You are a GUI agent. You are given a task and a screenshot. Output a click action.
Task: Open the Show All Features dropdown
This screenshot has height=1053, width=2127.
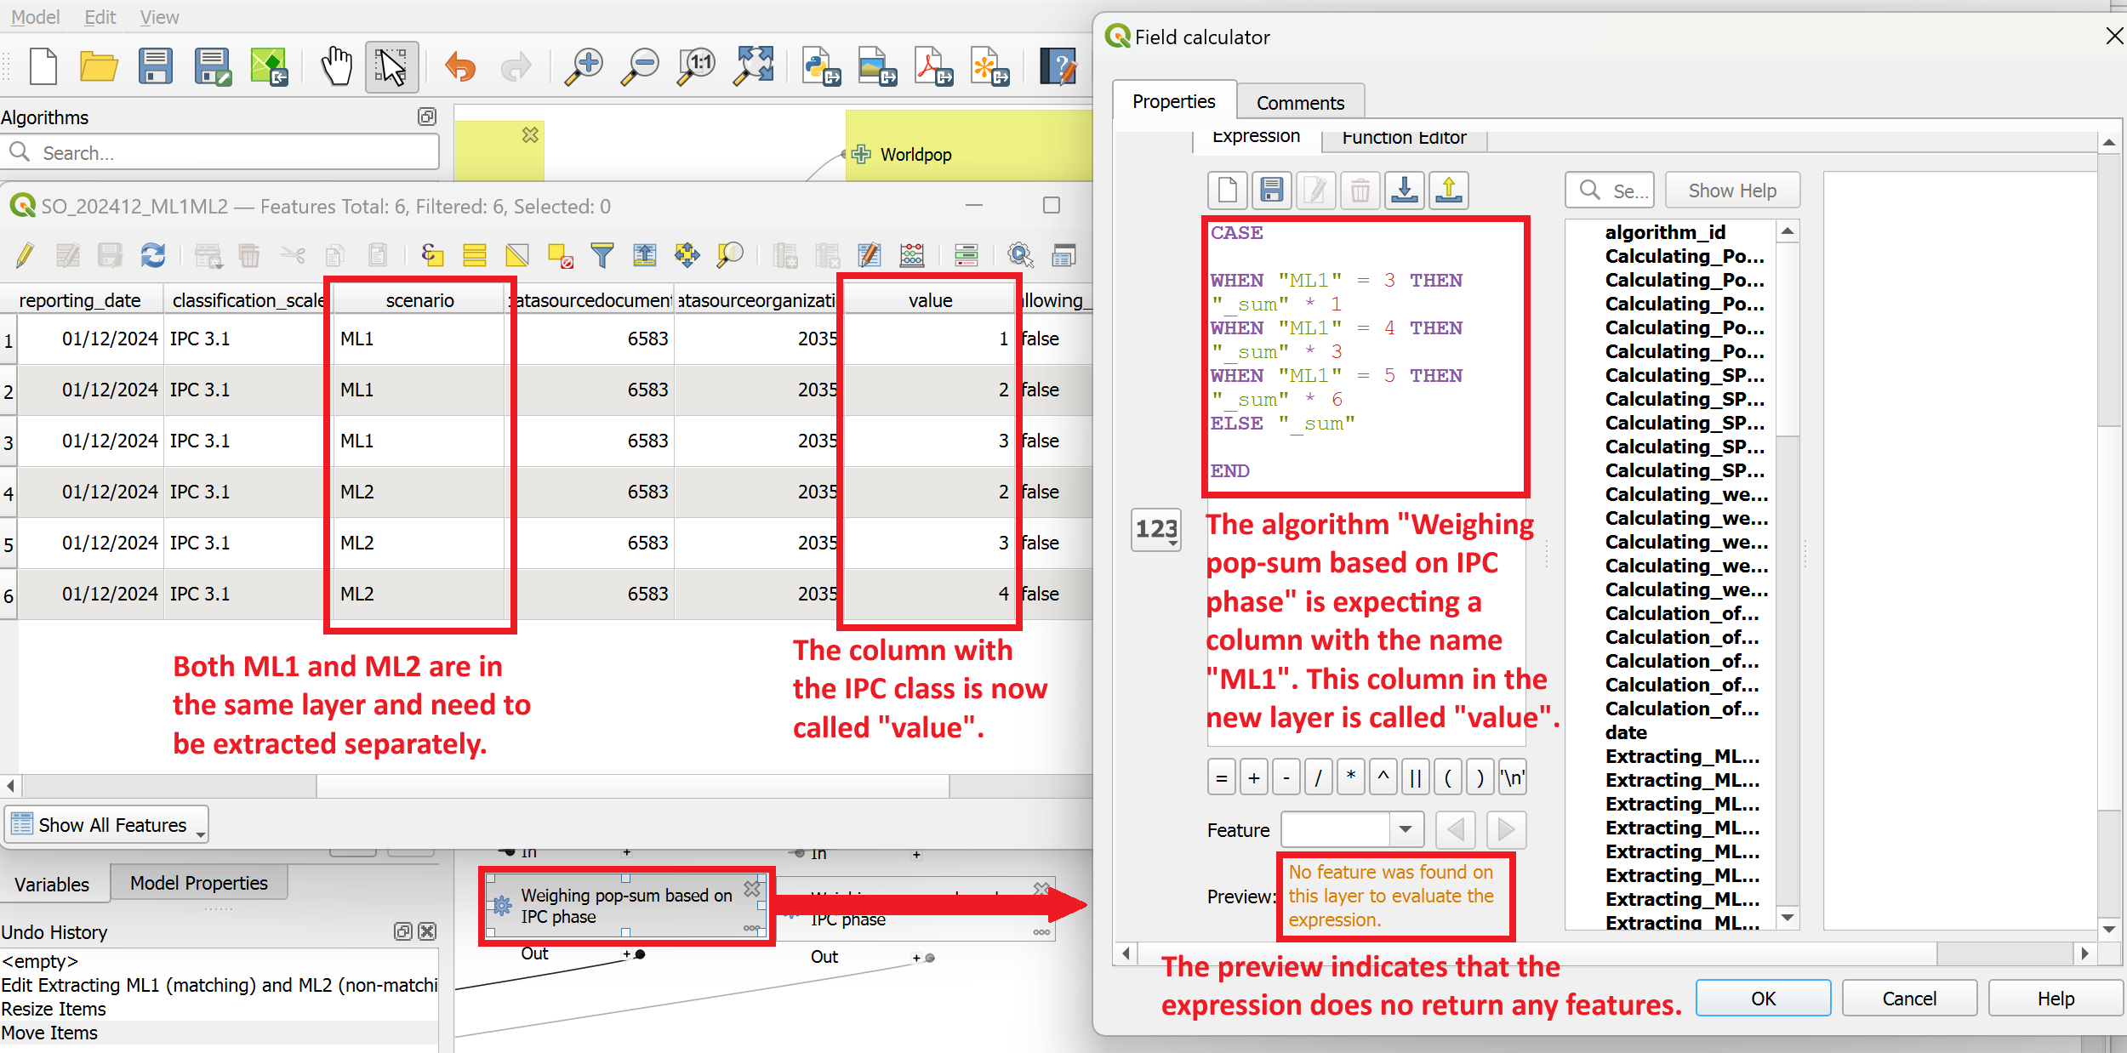[x=105, y=823]
